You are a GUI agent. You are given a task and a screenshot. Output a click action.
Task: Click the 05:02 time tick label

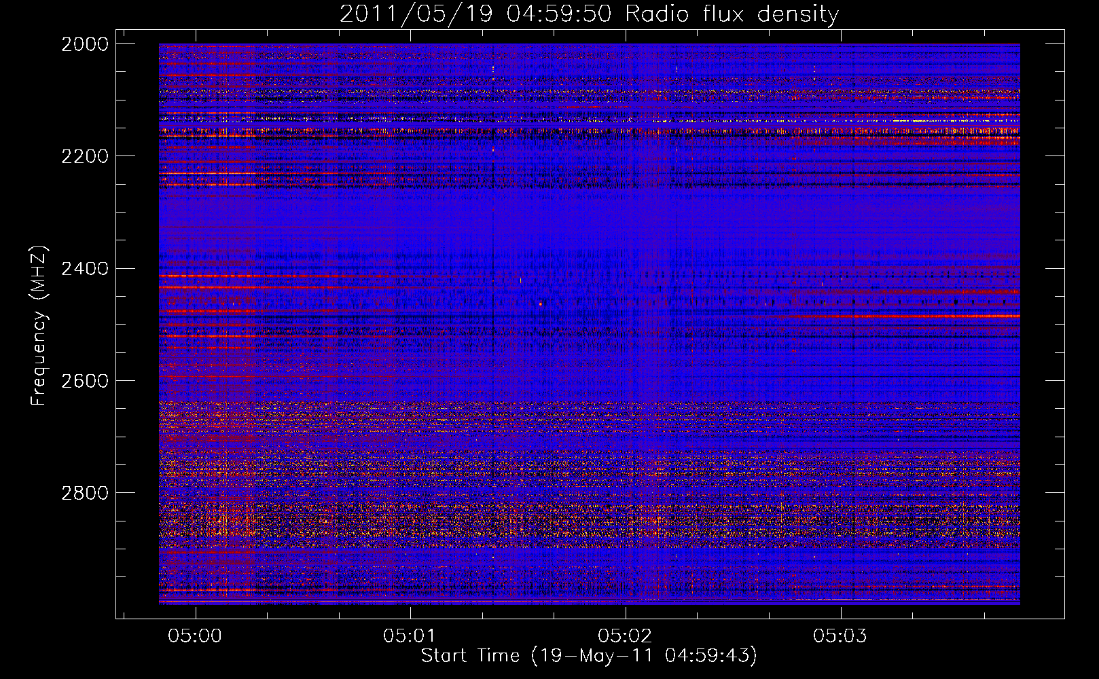(x=625, y=636)
